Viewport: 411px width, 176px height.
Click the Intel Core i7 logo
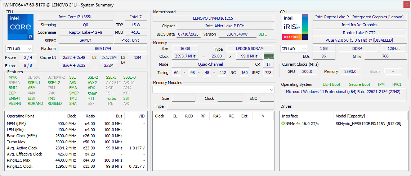[x=20, y=27]
